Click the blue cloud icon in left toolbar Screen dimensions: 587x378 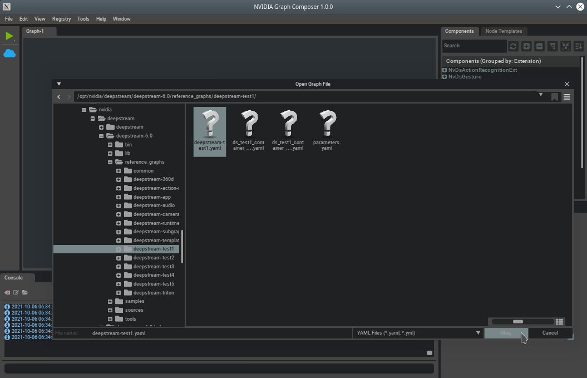(9, 53)
